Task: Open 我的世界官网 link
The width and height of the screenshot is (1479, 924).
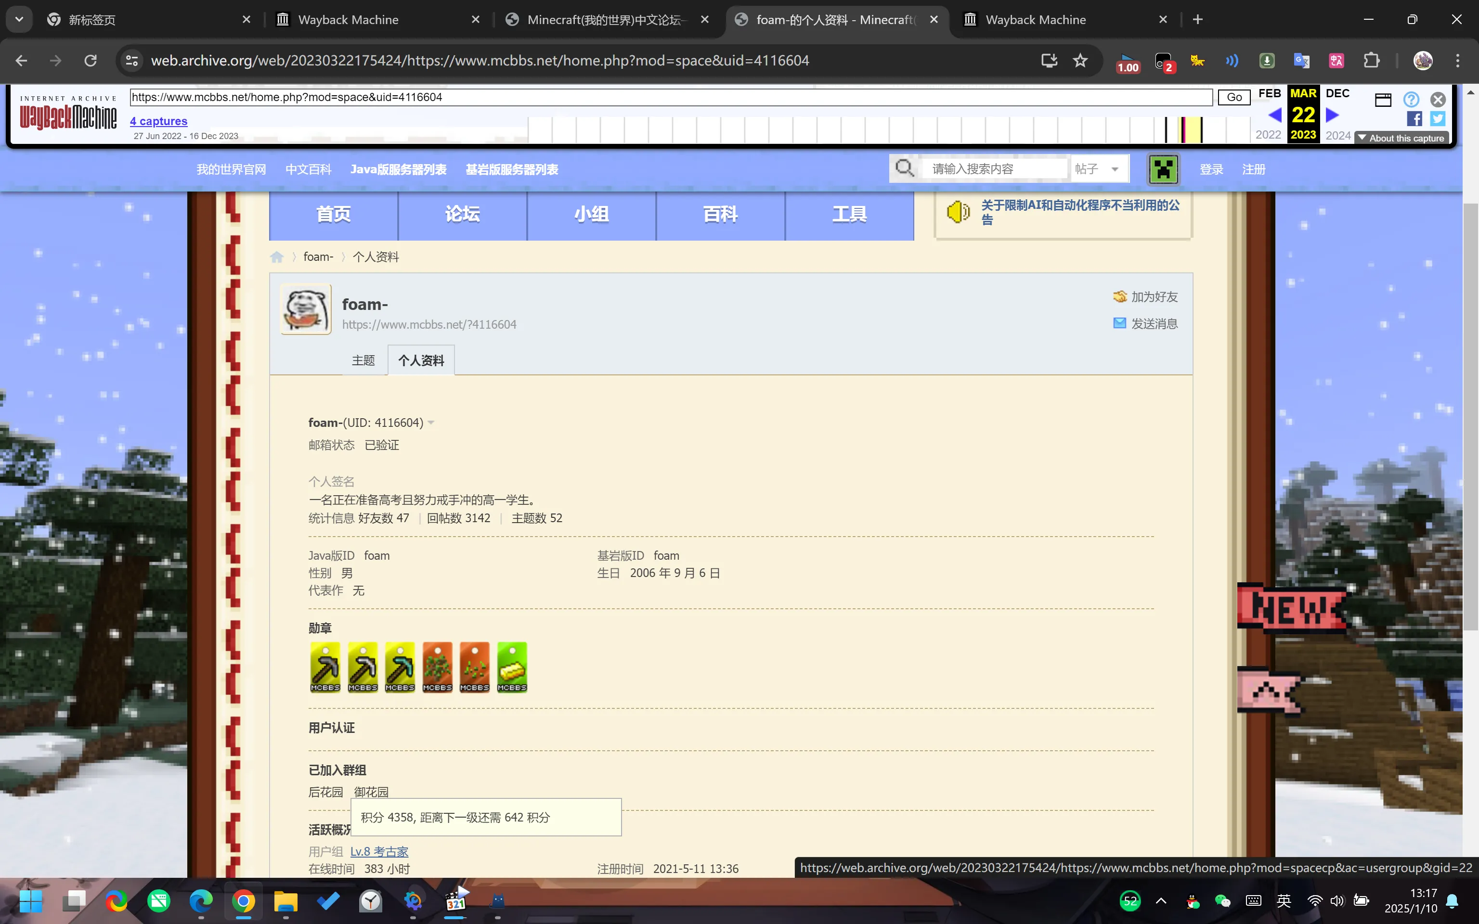Action: point(231,169)
